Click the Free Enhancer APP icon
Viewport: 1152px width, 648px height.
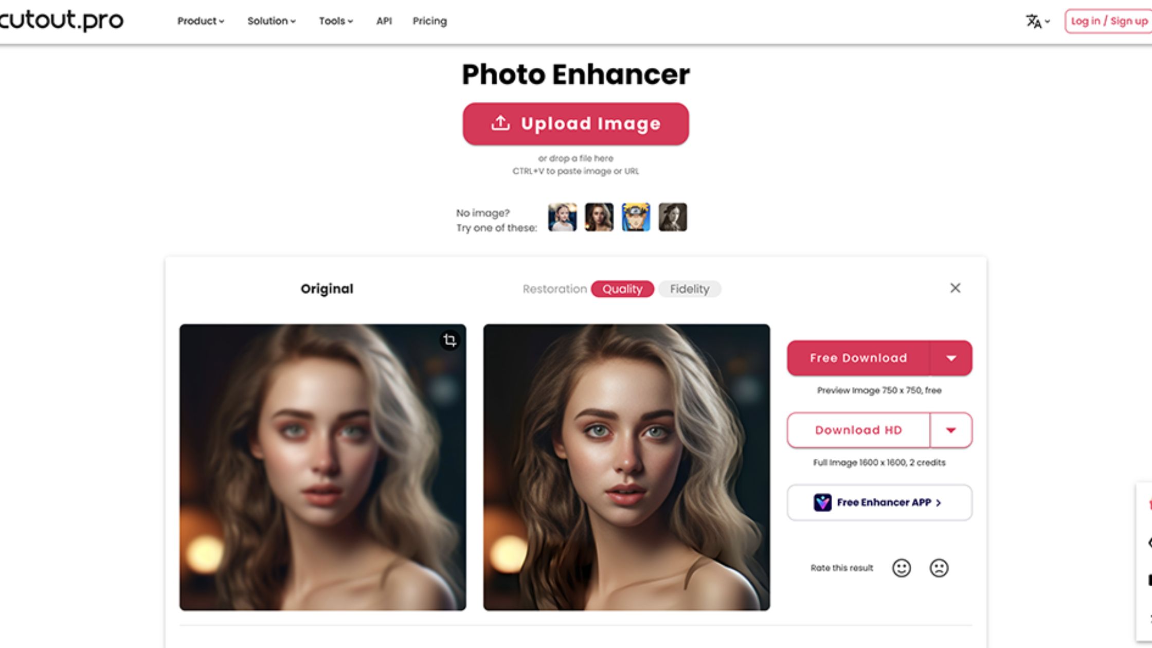(822, 501)
